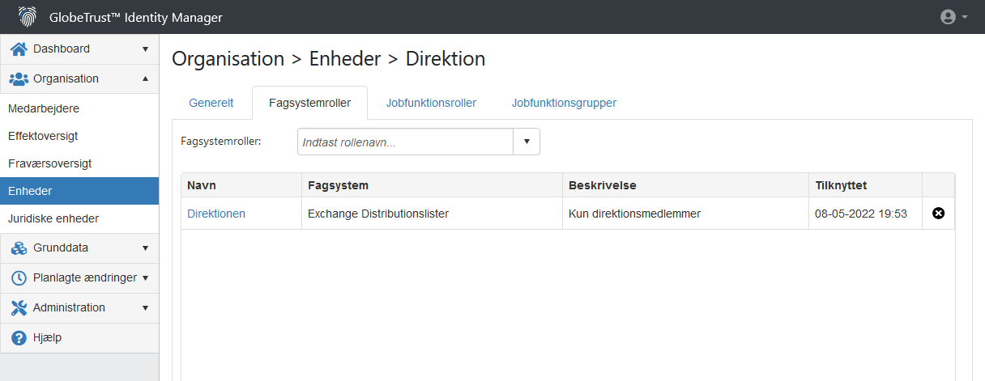Viewport: 985px width, 381px height.
Task: Expand the Dashboard menu arrow
Action: point(145,49)
